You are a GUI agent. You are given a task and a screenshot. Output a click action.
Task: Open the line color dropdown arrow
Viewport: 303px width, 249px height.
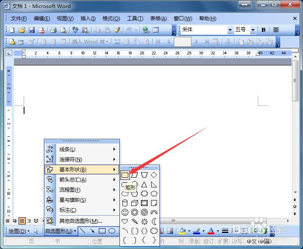(203, 231)
